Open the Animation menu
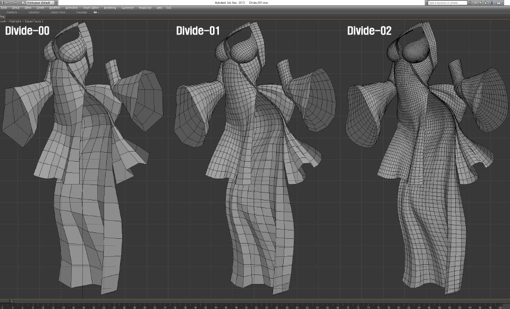The image size is (510, 309). click(x=72, y=7)
